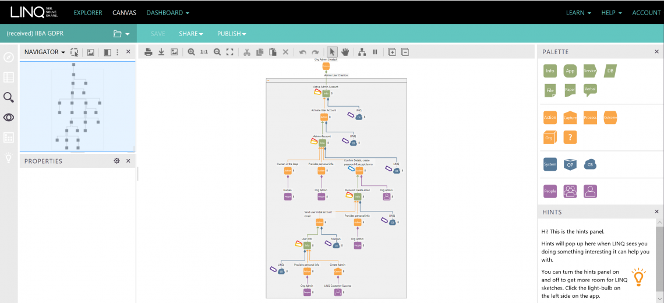Open the LEARN menu
Image resolution: width=664 pixels, height=303 pixels.
tap(578, 13)
